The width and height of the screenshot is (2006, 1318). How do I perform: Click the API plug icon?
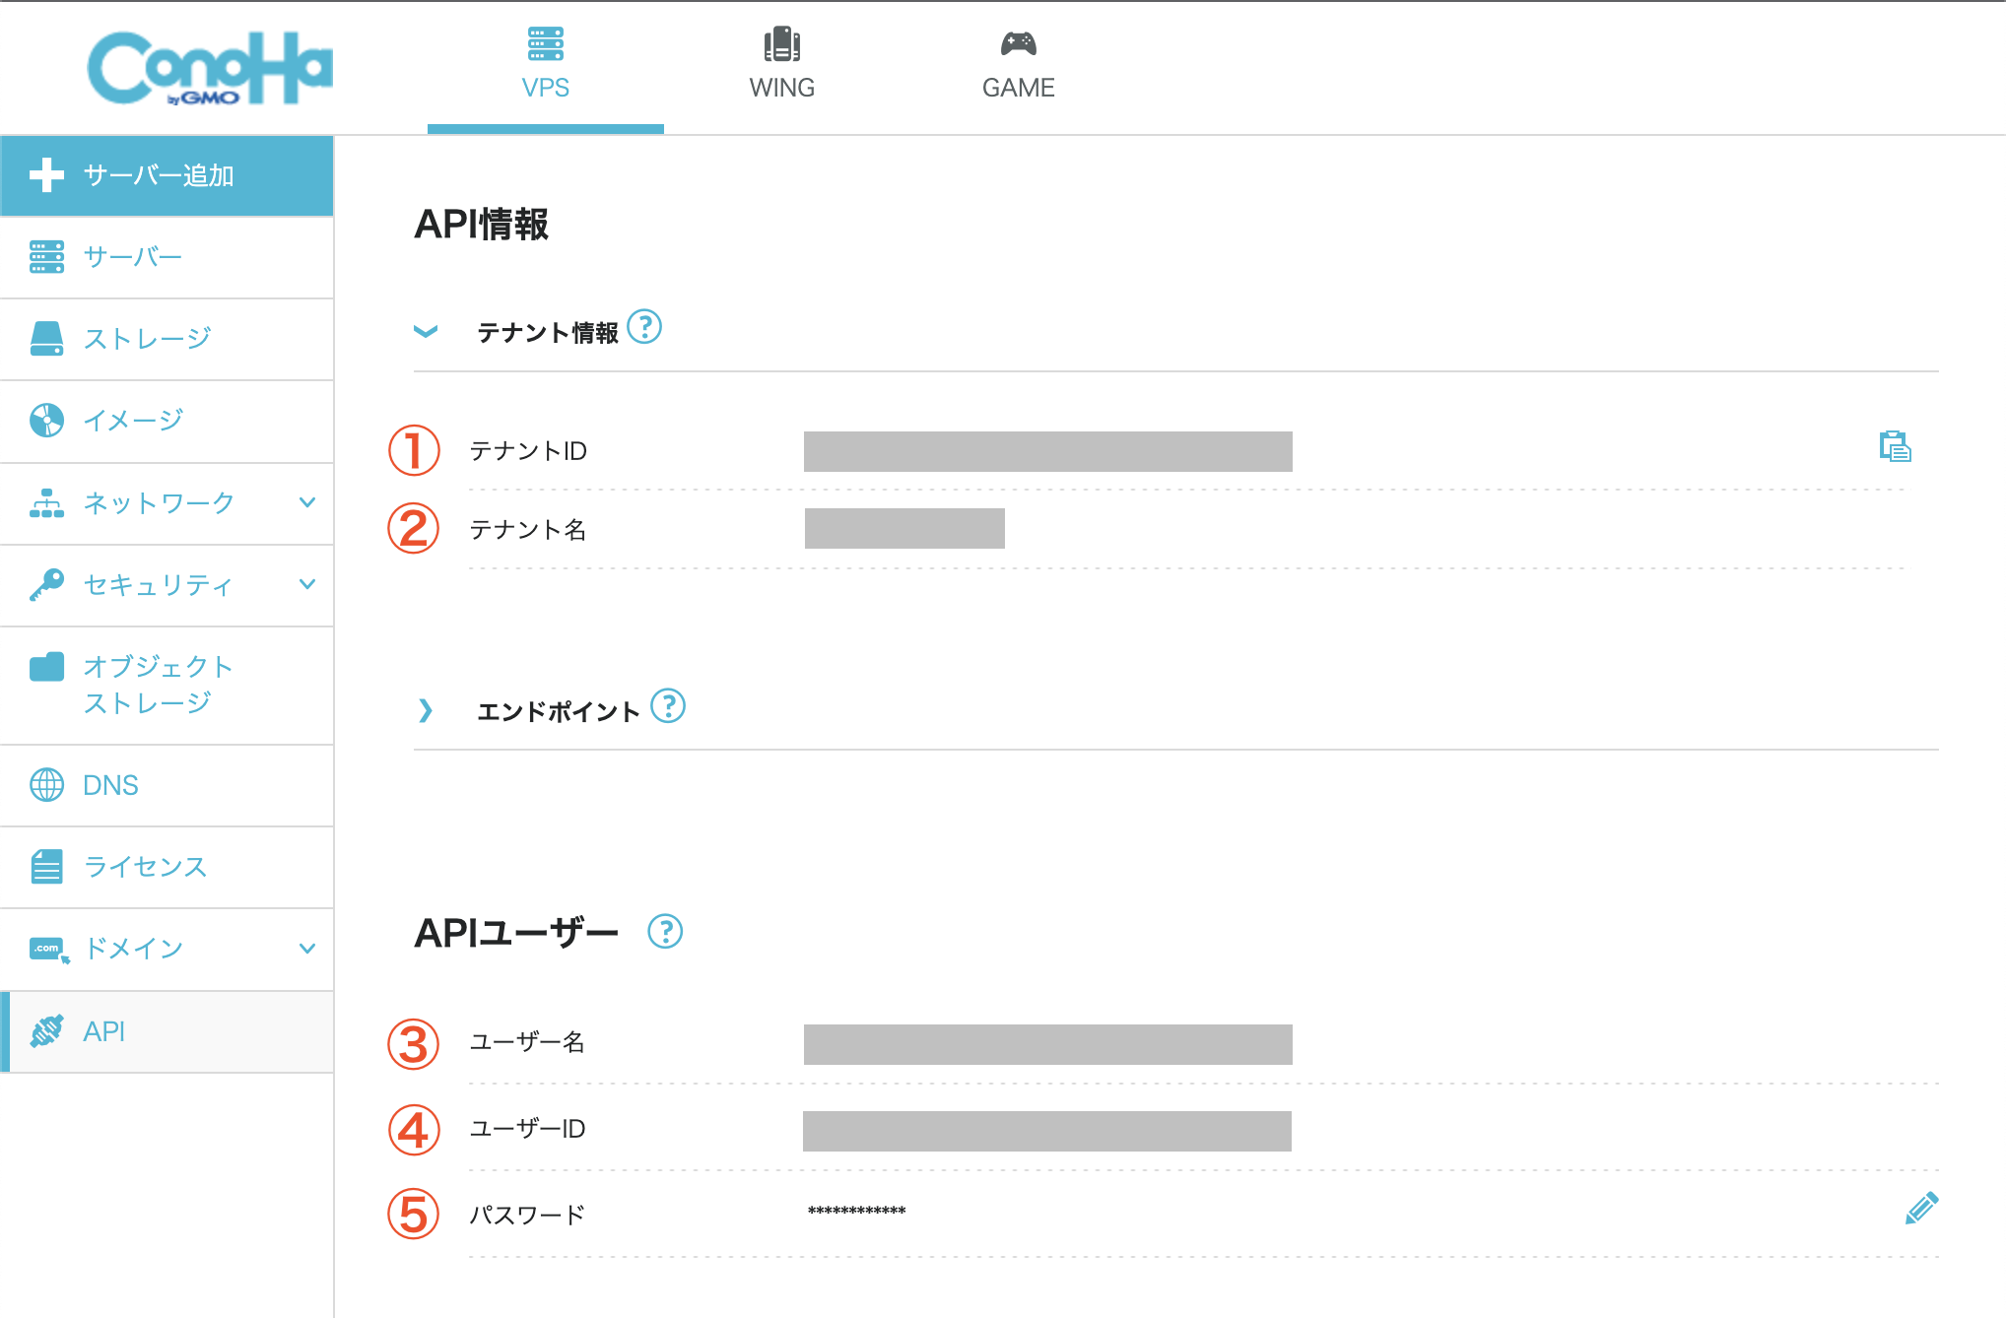point(46,1031)
